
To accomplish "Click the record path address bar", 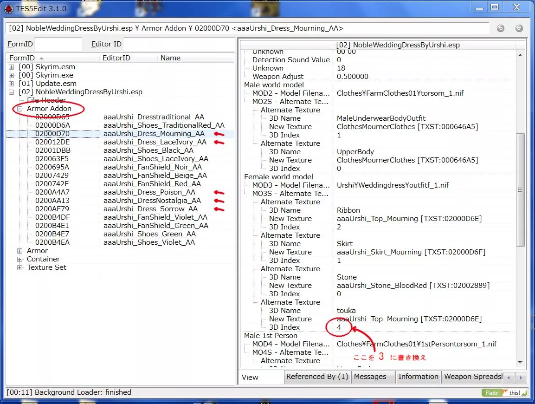I will click(247, 28).
